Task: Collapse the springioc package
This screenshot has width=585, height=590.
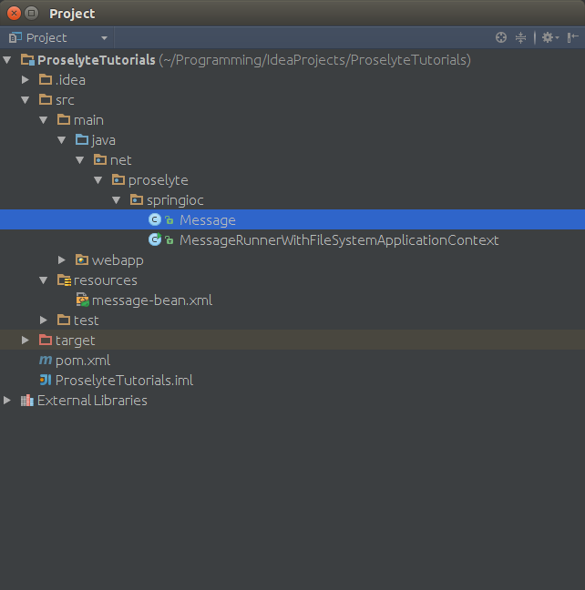Action: point(117,200)
